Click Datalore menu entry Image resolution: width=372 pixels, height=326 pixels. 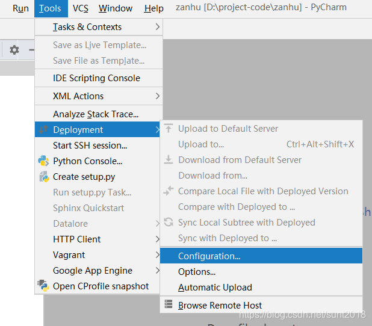(x=98, y=224)
